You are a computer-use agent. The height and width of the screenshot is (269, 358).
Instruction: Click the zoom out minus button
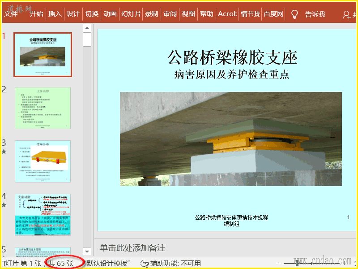tap(278, 263)
